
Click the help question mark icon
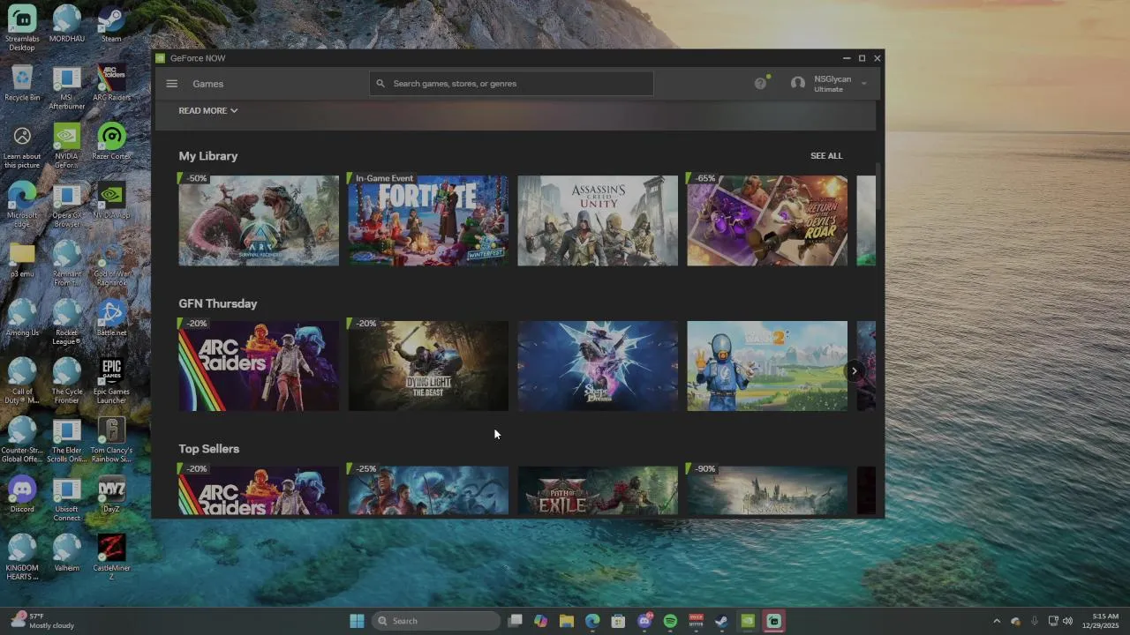click(760, 84)
